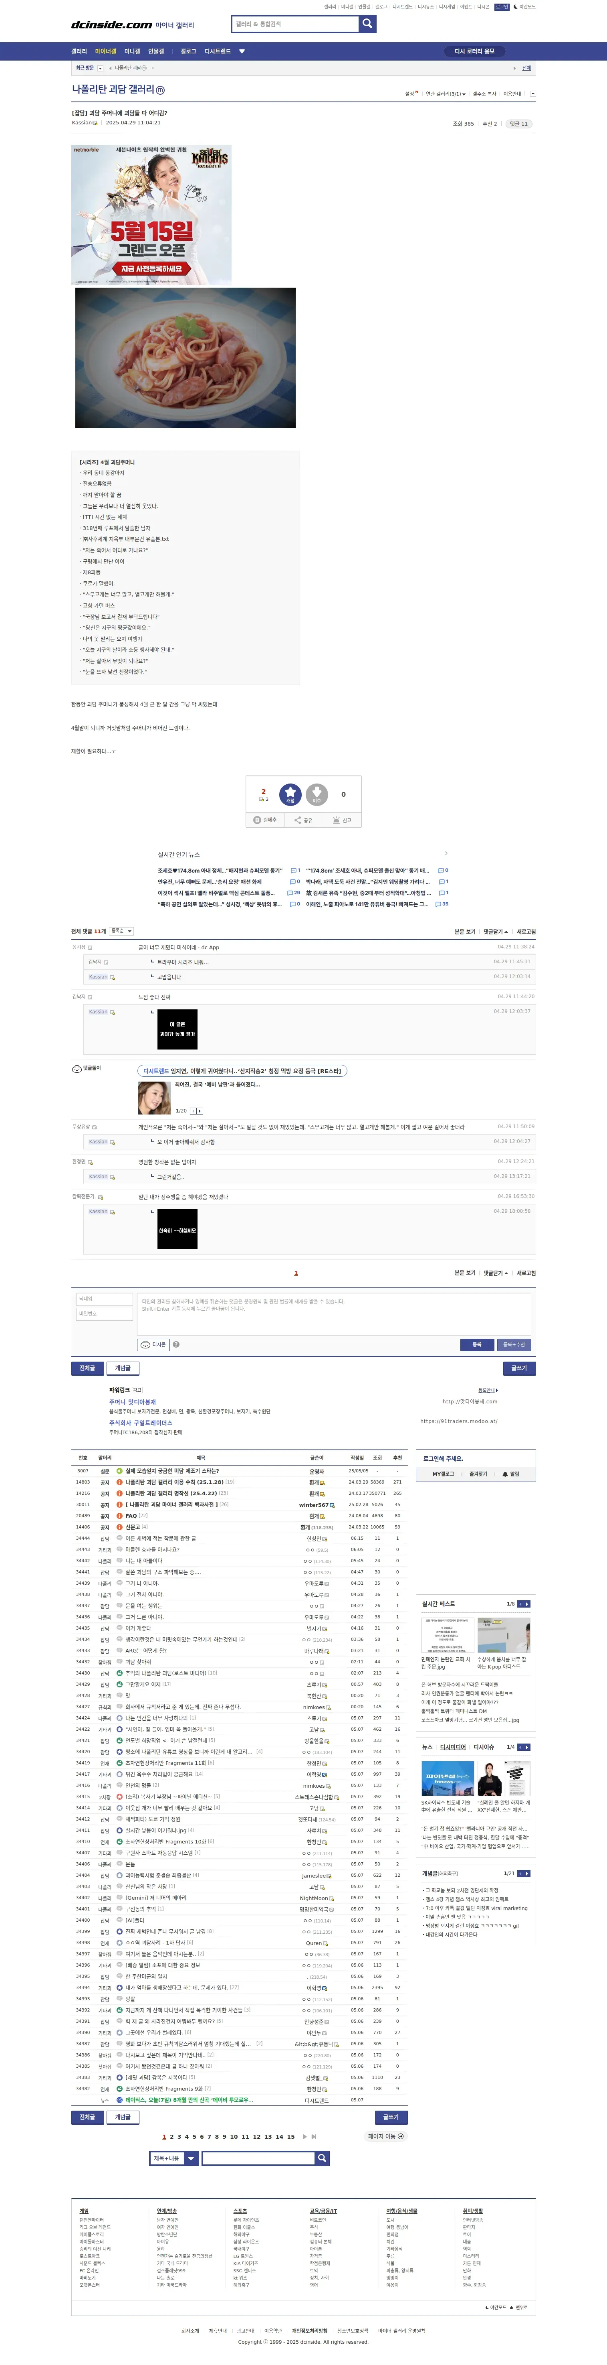Click the 댓글 11 button in post header

tap(519, 124)
